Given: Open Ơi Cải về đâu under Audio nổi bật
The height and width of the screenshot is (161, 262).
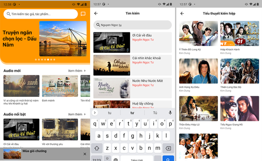Looking at the screenshot, I should (x=21, y=129).
